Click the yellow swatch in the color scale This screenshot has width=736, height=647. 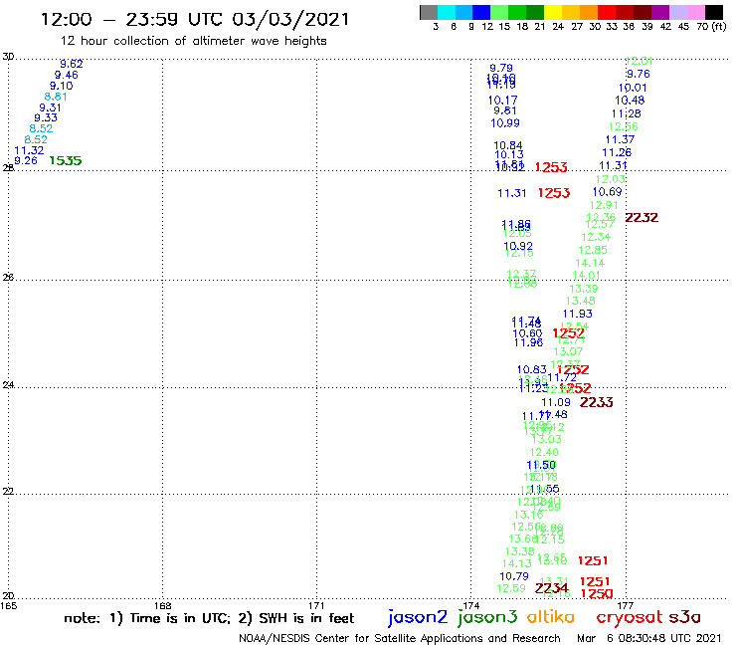click(x=553, y=12)
